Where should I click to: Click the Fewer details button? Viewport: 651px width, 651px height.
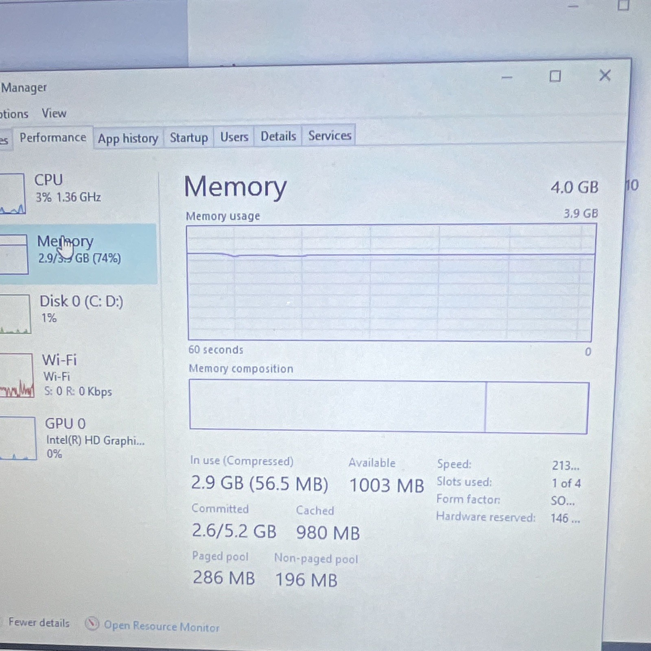(x=39, y=623)
